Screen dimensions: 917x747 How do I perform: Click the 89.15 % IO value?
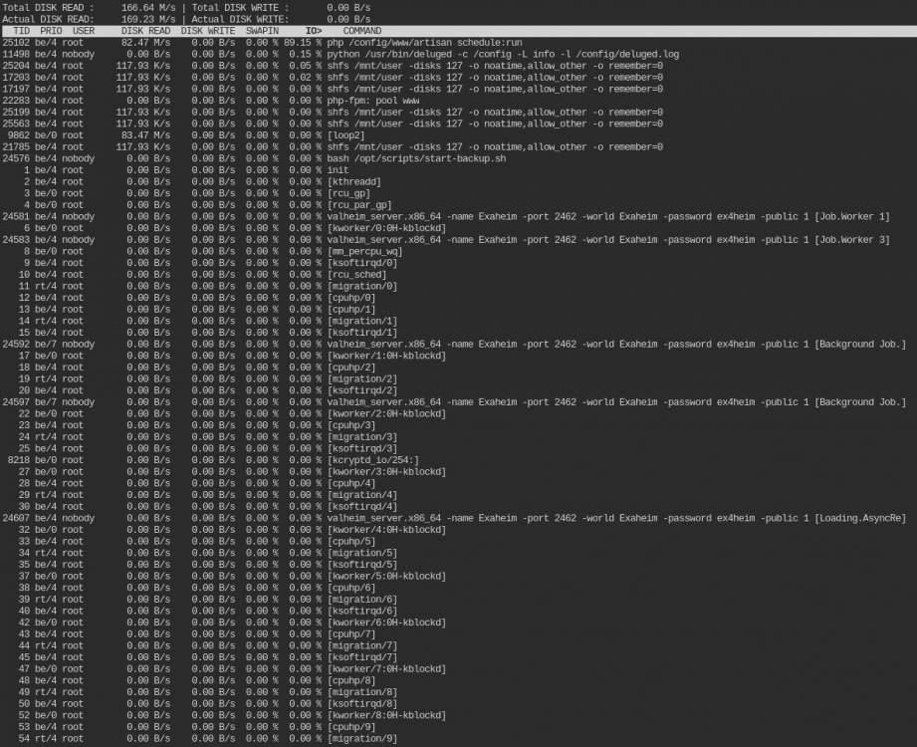[x=303, y=43]
